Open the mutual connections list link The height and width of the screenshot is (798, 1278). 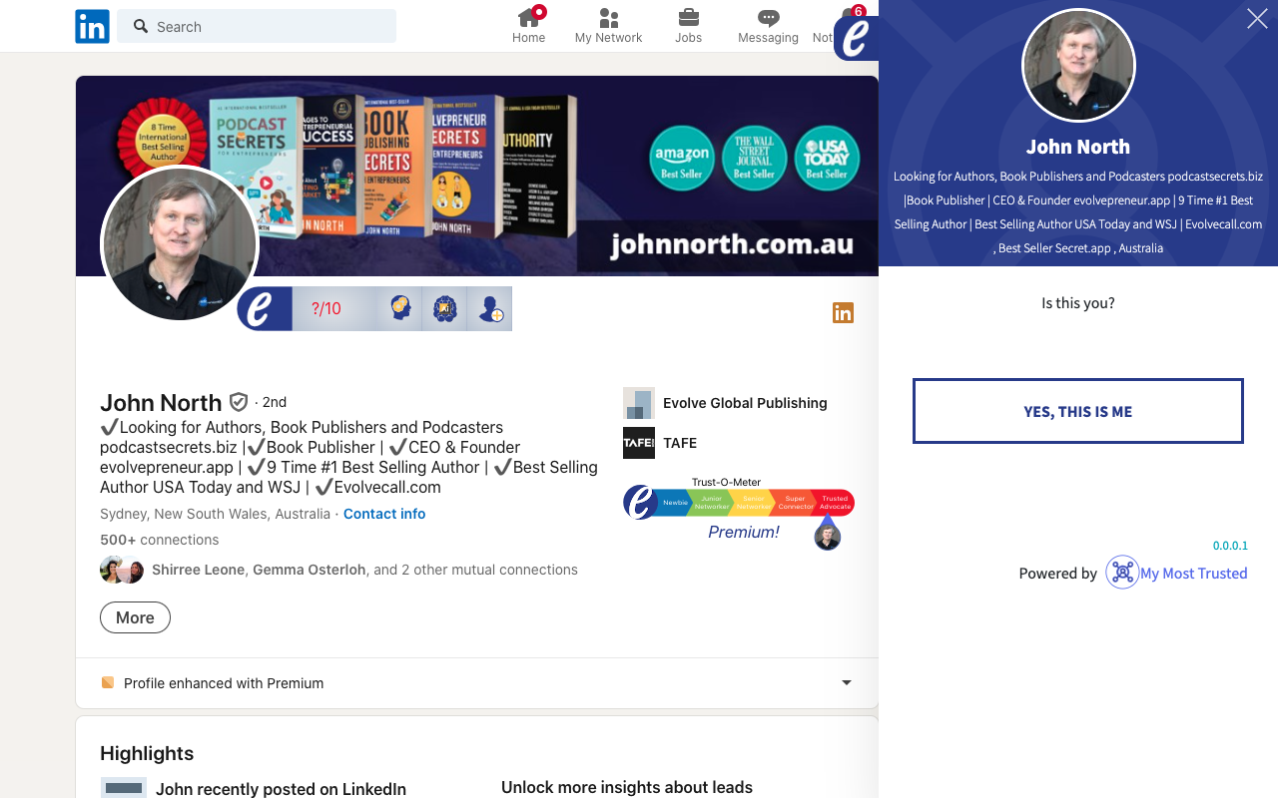(364, 570)
